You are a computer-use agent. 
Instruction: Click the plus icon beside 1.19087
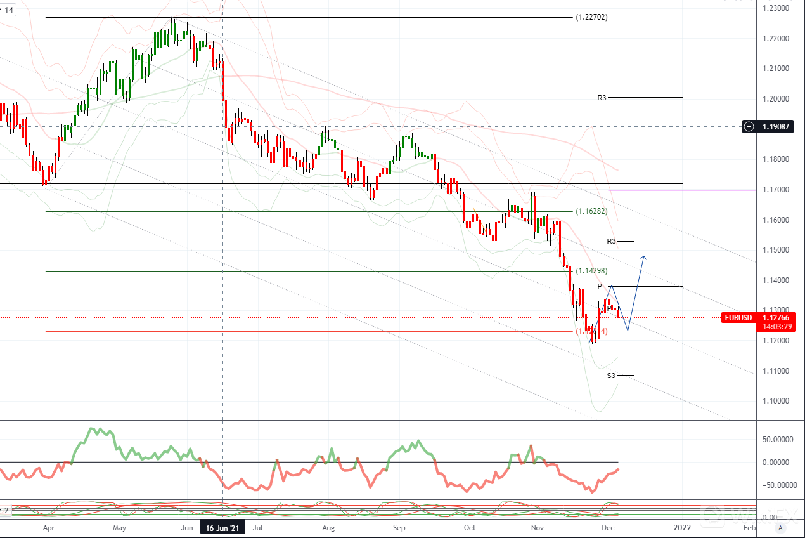(749, 126)
